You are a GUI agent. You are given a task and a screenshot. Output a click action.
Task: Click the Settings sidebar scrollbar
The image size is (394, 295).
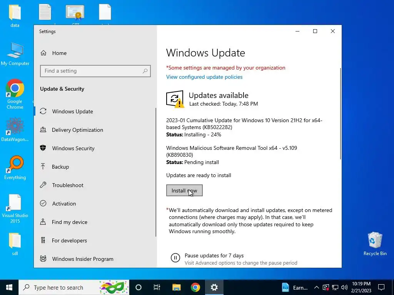click(156, 172)
